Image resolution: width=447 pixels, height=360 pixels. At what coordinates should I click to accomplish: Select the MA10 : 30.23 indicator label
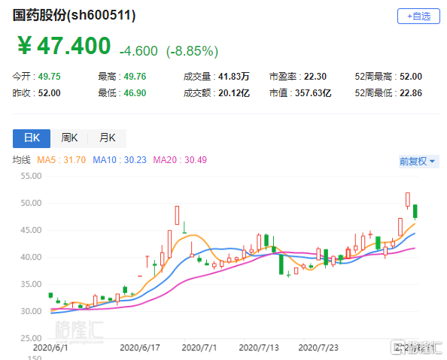tap(120, 160)
